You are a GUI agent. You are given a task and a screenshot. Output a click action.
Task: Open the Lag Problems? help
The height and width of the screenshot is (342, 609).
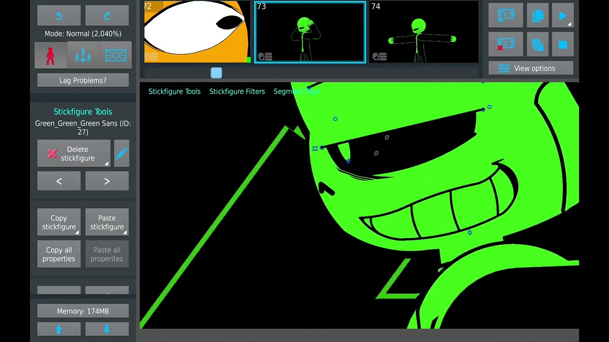83,80
